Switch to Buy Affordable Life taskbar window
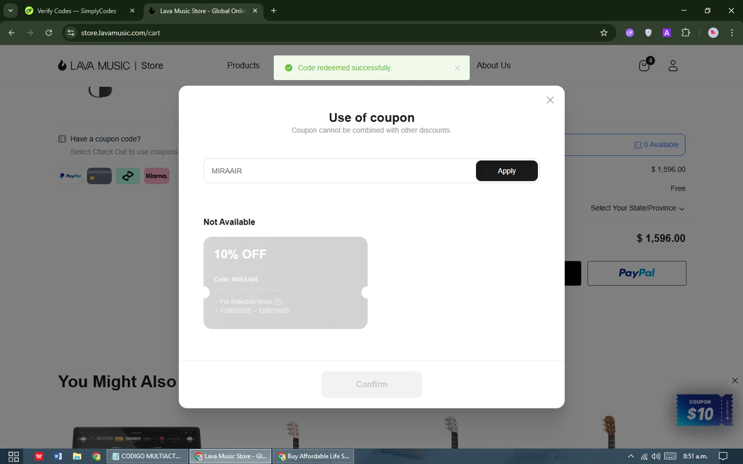Screen dimensions: 743x464 314,456
